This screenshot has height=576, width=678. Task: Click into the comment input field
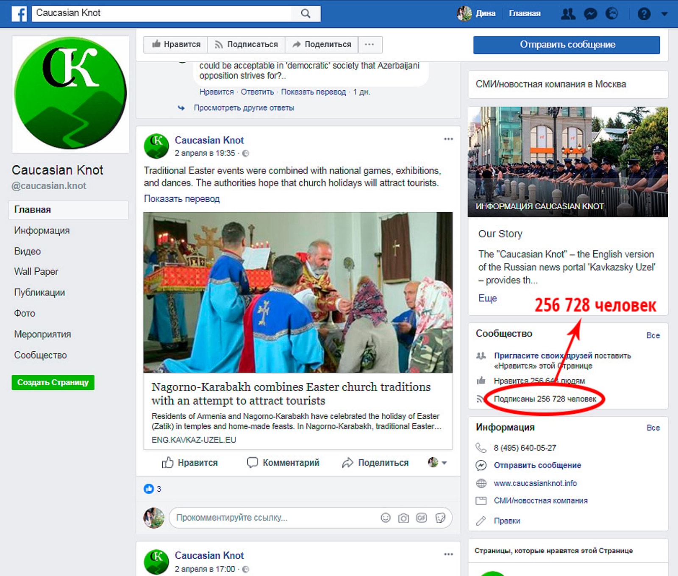[271, 518]
